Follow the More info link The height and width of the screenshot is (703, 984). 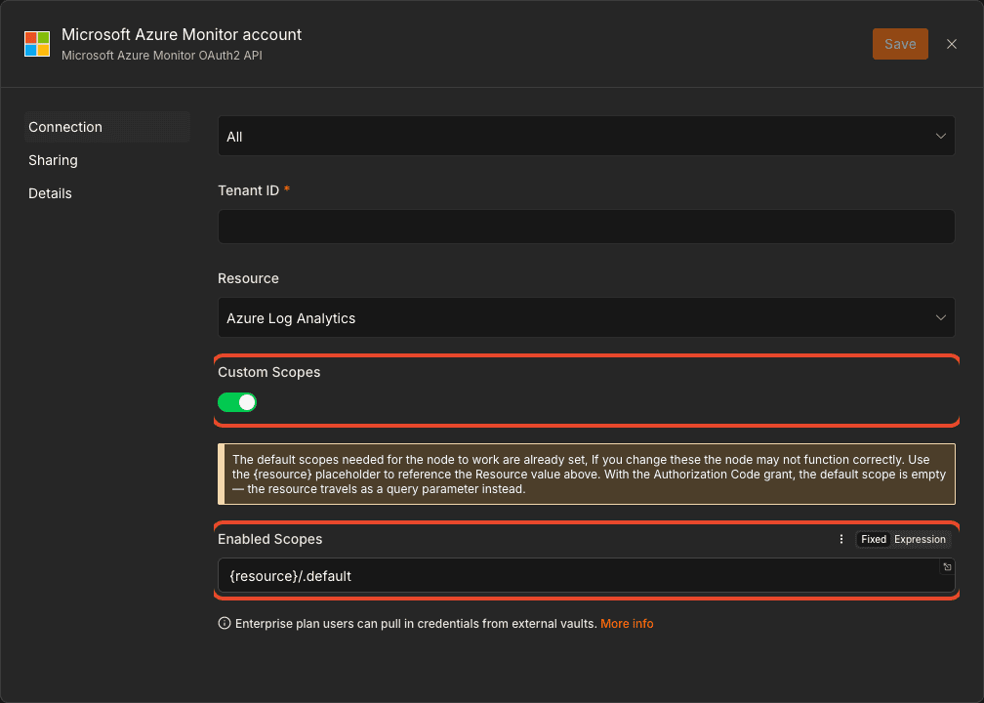click(x=627, y=623)
